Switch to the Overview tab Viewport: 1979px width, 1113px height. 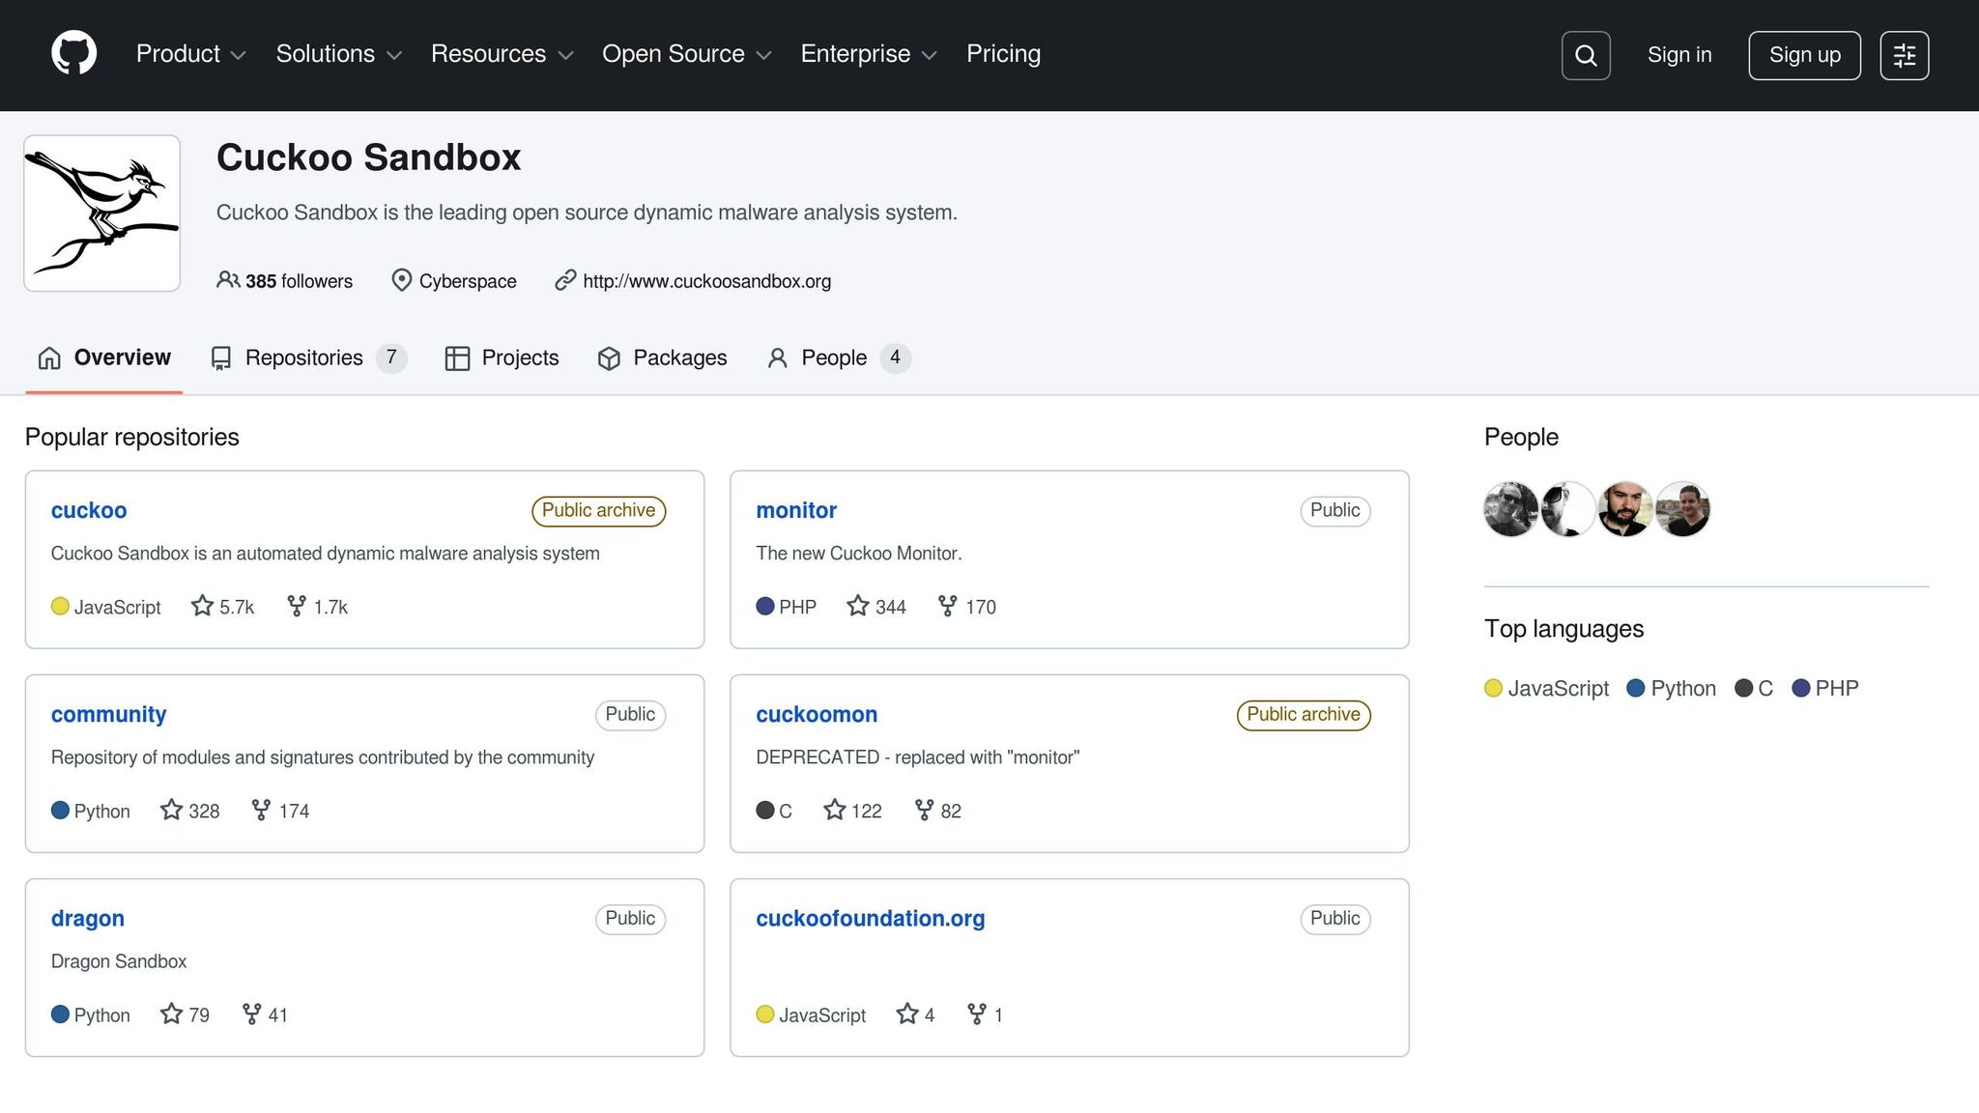(104, 358)
